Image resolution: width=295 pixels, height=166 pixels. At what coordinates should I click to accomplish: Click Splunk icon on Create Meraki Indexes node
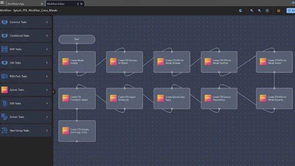click(66, 62)
